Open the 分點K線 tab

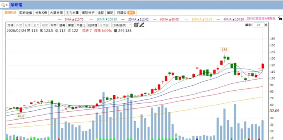41,13
